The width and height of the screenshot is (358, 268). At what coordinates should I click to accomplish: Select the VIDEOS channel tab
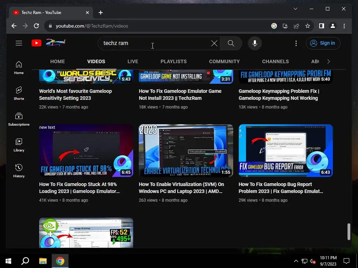point(96,61)
